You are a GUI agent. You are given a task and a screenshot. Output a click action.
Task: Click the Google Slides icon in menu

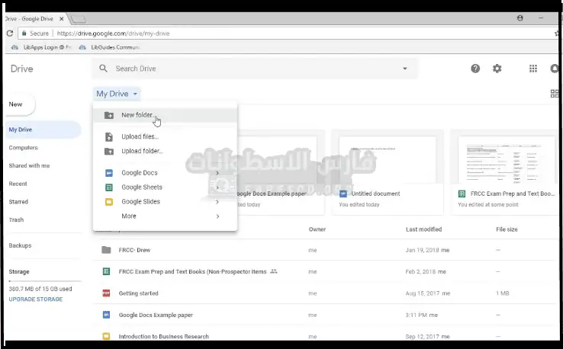point(109,202)
